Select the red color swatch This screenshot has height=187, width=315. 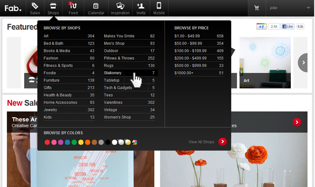47,142
